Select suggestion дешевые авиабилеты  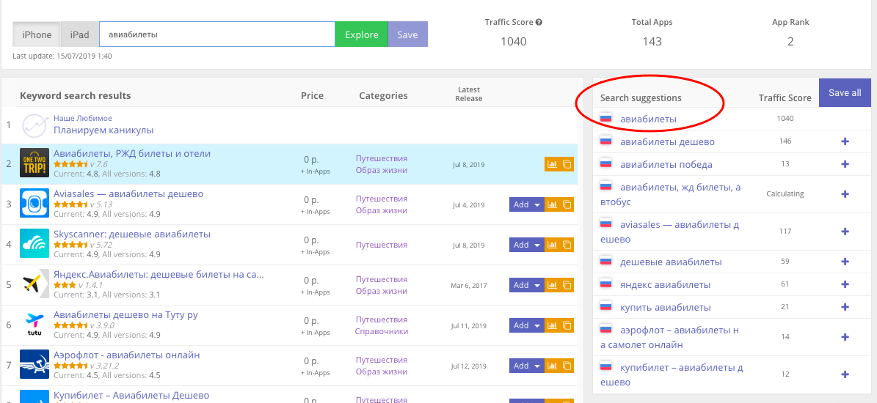pos(671,262)
